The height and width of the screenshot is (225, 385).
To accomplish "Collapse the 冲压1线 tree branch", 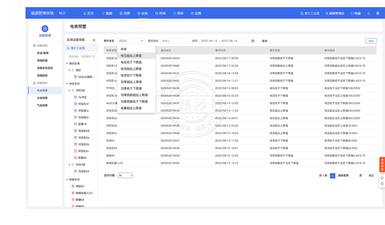I will (70, 91).
